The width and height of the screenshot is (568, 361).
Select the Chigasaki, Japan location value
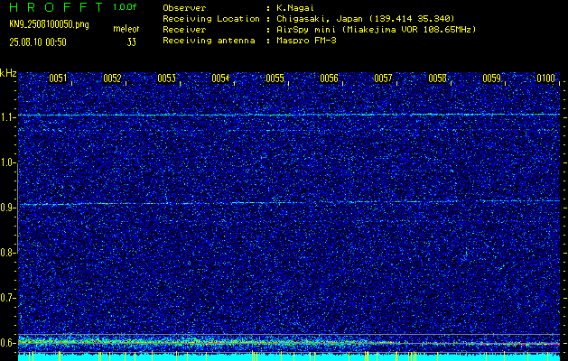point(366,18)
